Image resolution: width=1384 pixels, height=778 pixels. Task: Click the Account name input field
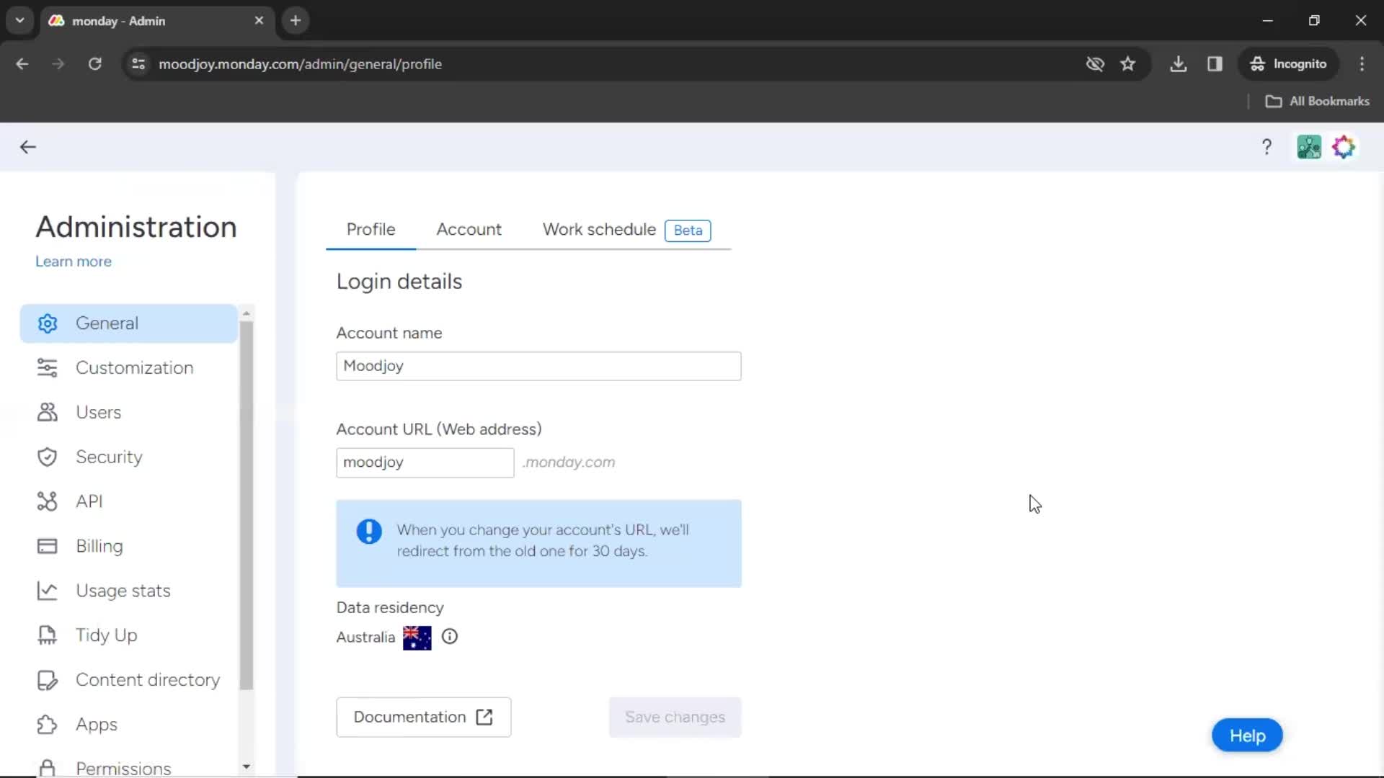click(538, 367)
